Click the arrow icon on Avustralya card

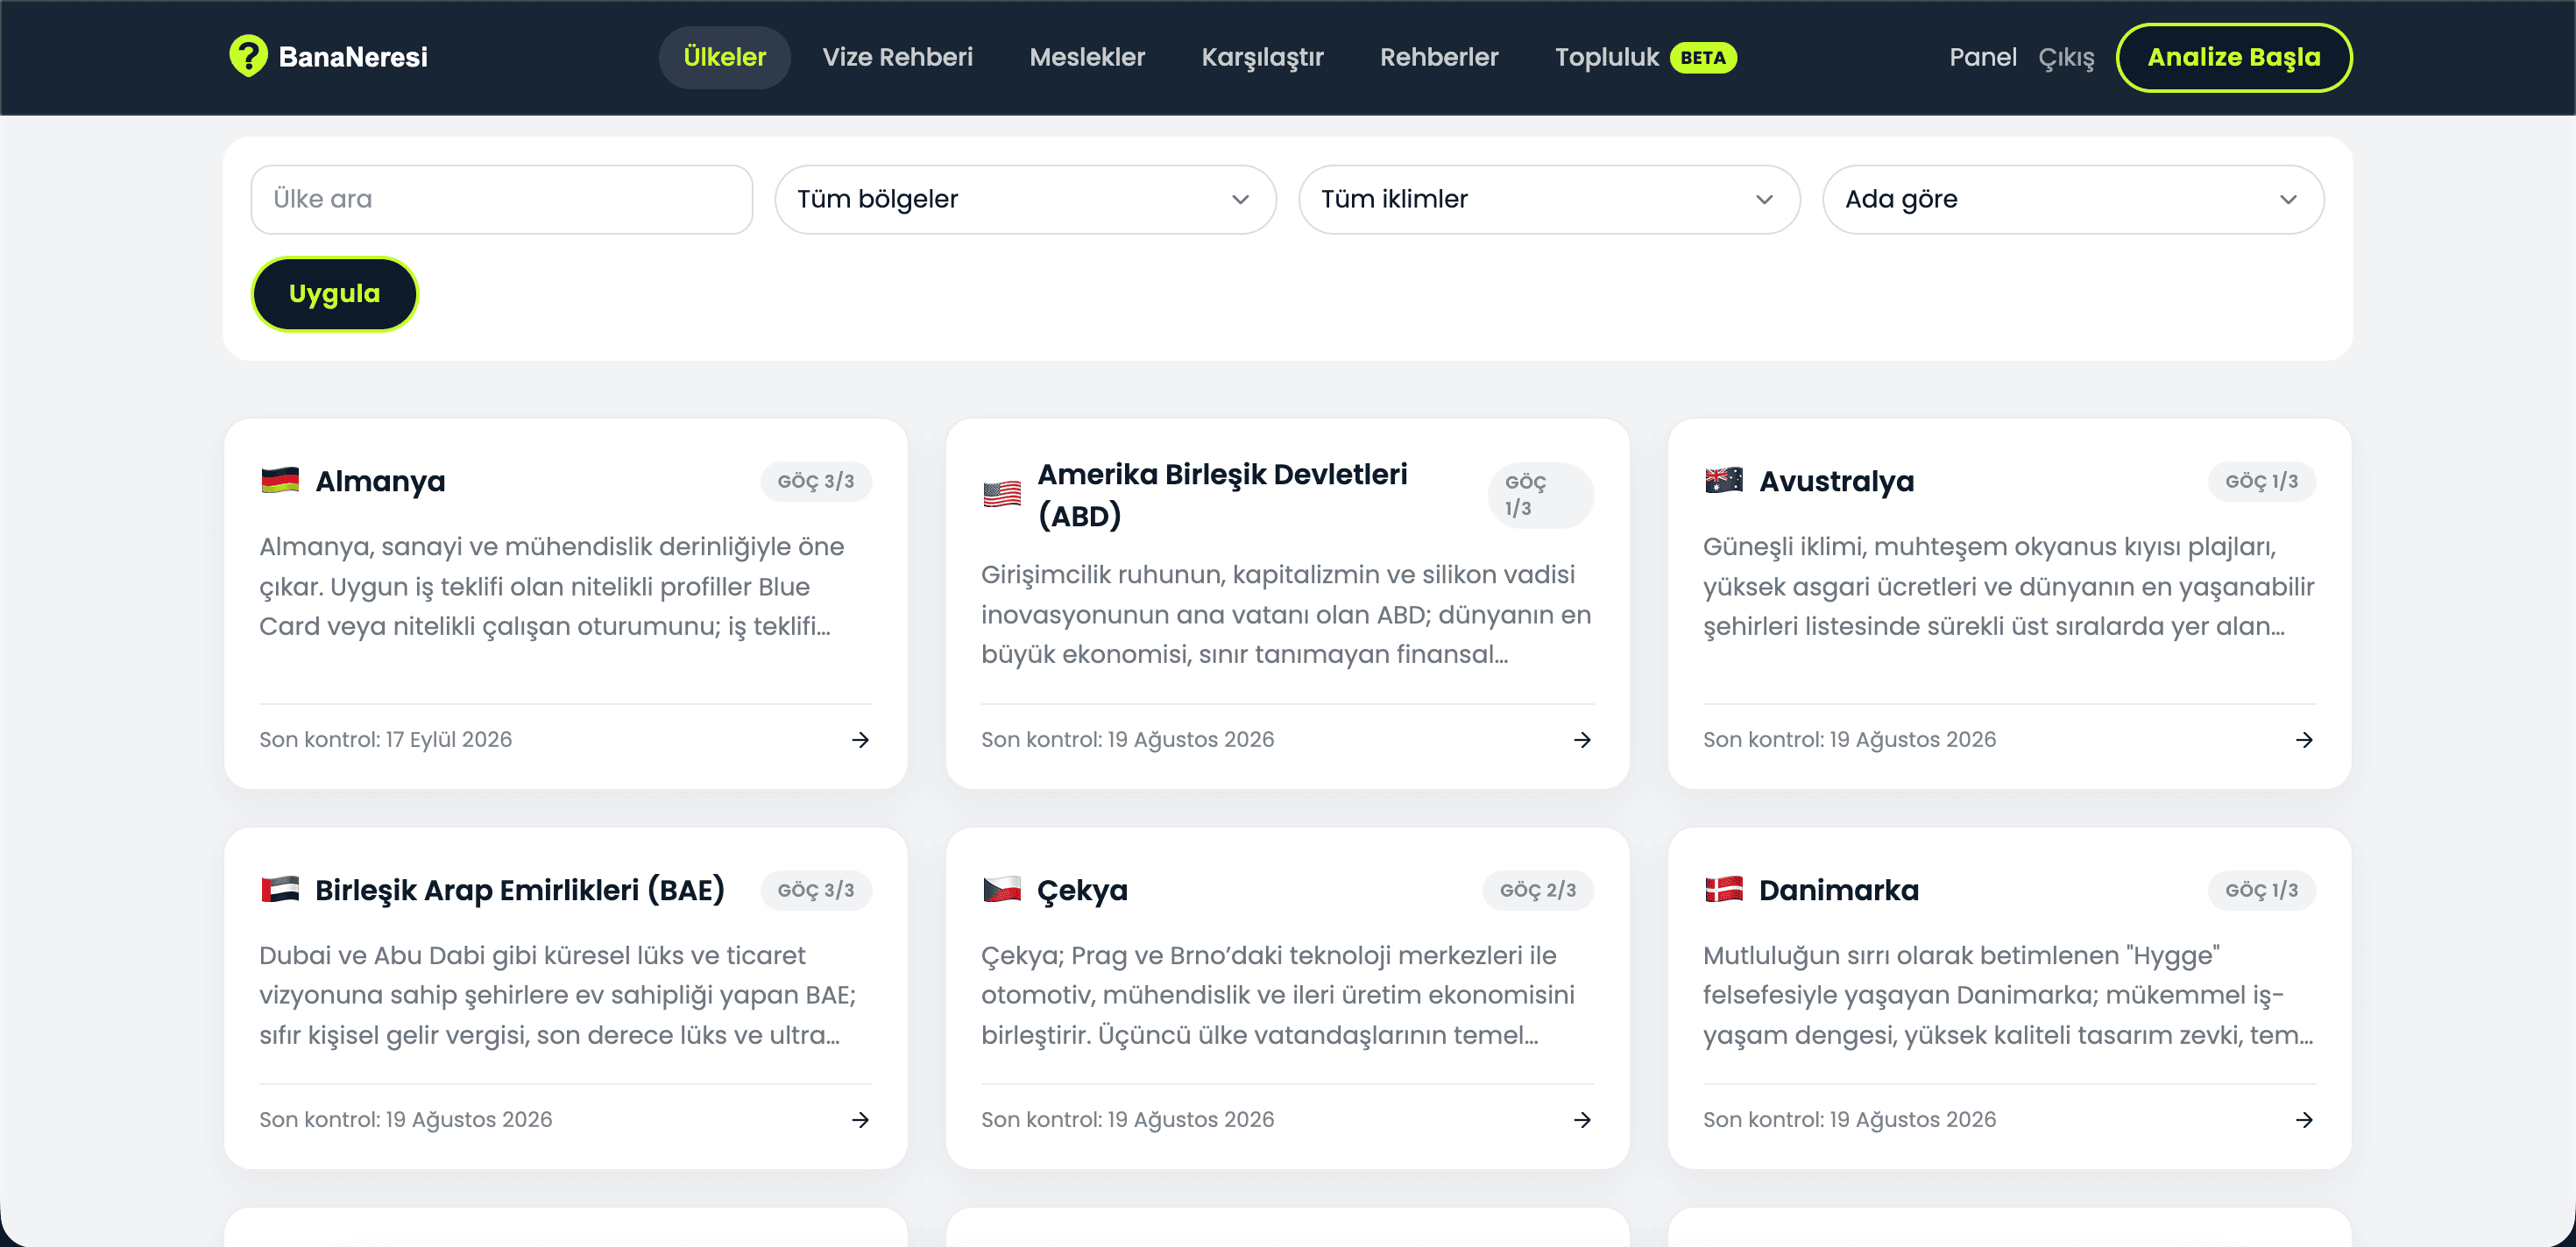2304,739
